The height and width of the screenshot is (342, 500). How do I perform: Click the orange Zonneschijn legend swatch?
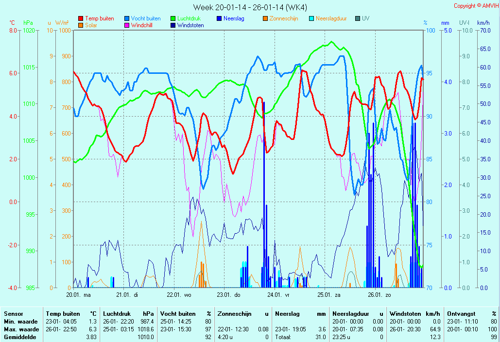click(x=265, y=18)
